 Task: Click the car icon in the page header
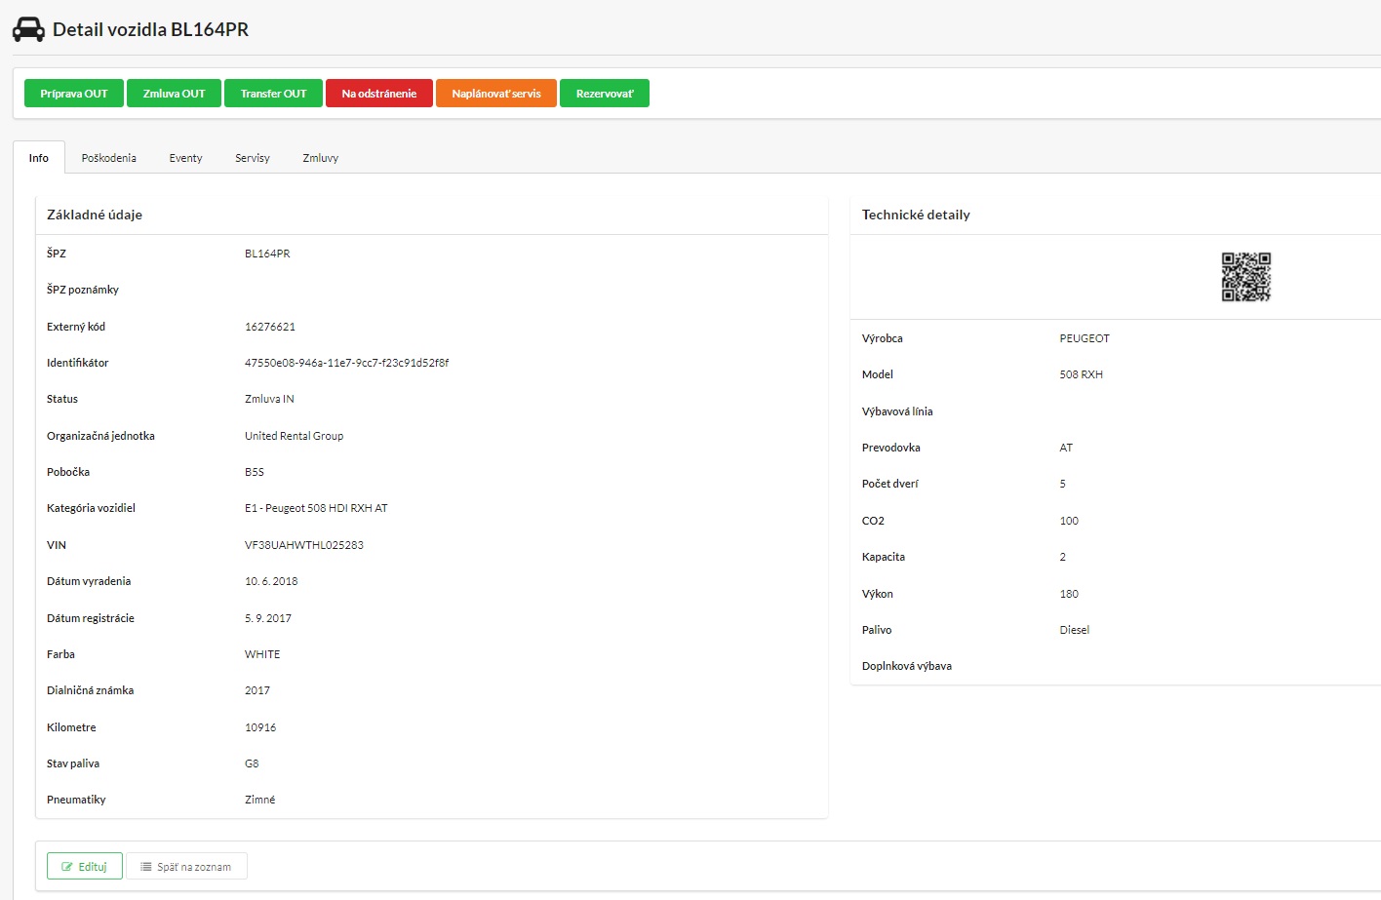(28, 30)
